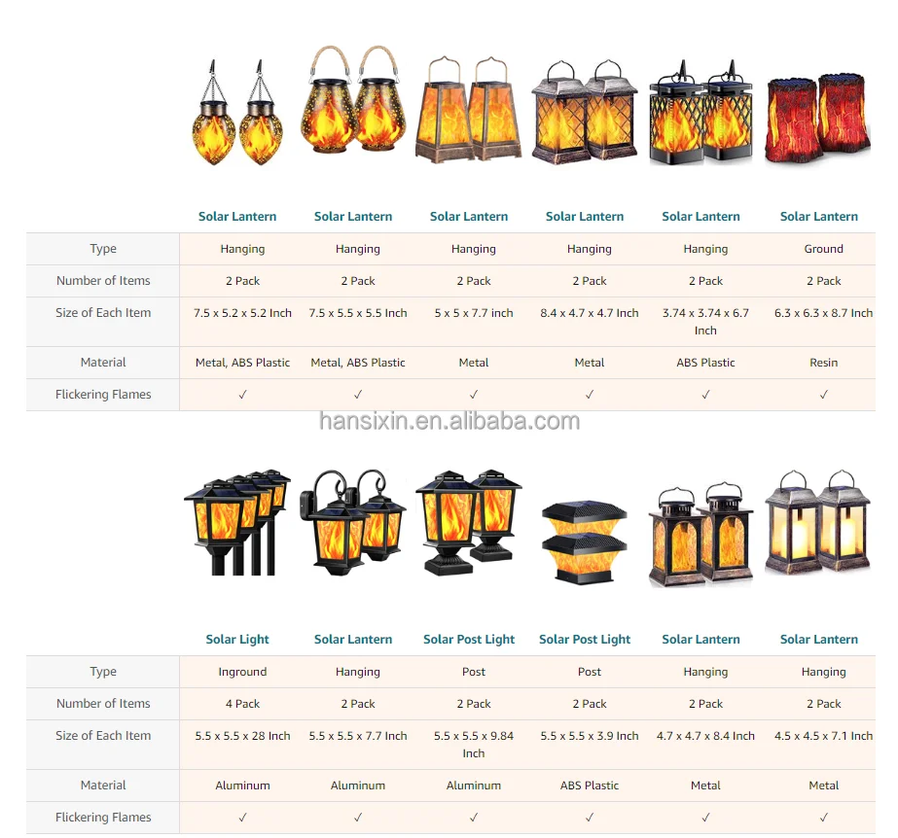Click Flickering Flames checkmark for the 4 Pack light
898x838 pixels.
click(242, 818)
